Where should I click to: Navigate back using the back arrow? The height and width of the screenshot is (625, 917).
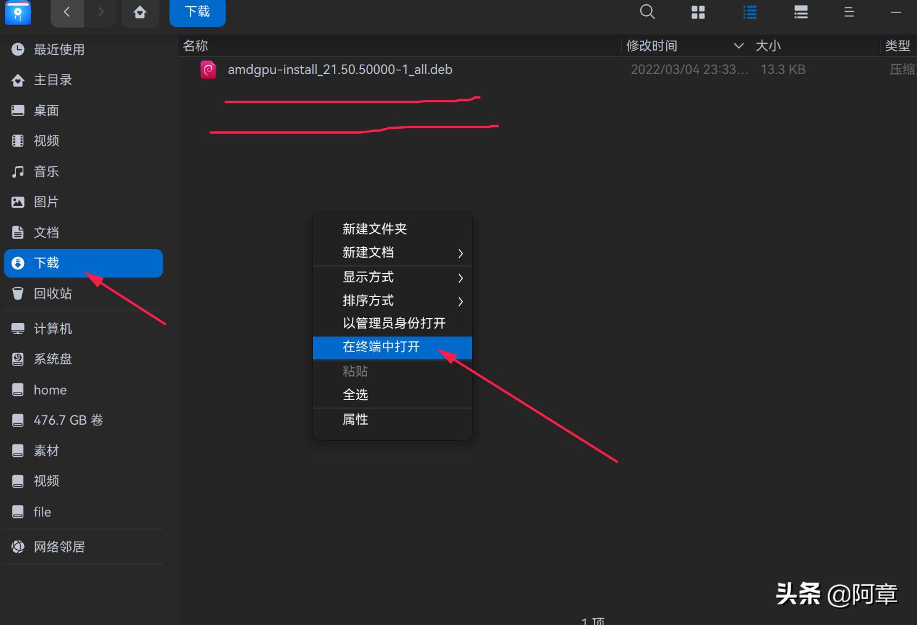[67, 12]
